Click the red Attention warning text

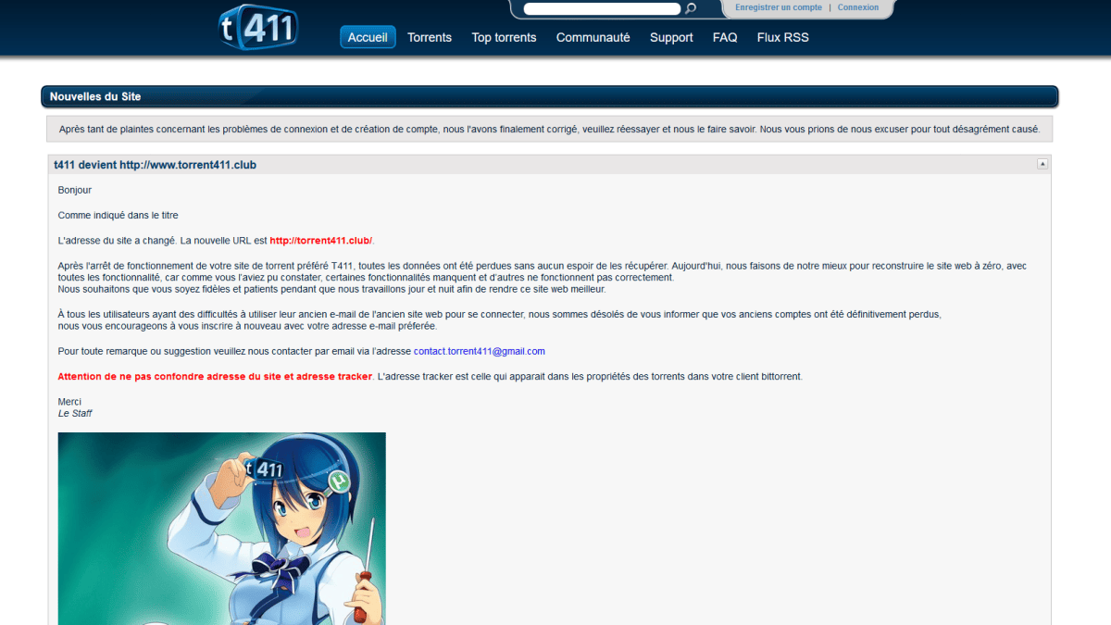tap(215, 377)
